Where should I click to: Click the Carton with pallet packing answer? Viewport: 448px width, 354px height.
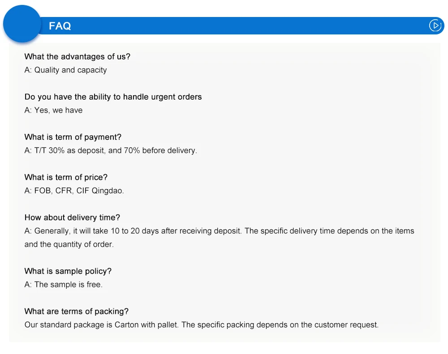click(x=201, y=325)
